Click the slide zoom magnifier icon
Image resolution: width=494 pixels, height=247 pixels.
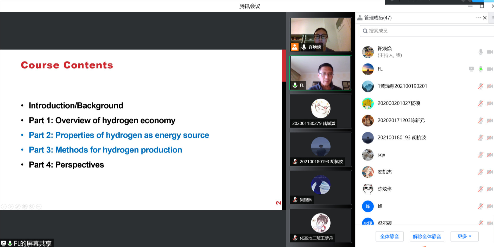click(32, 207)
